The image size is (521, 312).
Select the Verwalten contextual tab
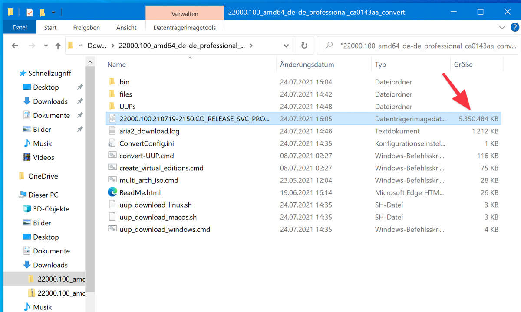[185, 13]
